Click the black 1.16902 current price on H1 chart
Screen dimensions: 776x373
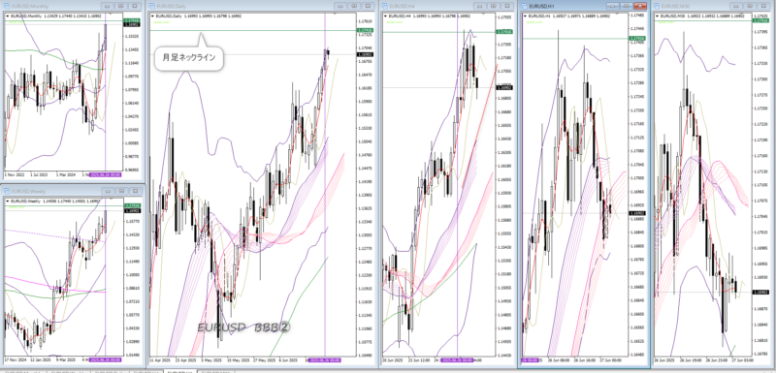[x=636, y=213]
